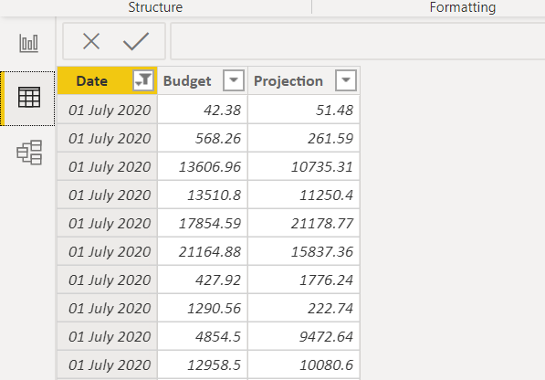Screen dimensions: 545x380
Task: Open the Data table view icon
Action: (x=29, y=98)
